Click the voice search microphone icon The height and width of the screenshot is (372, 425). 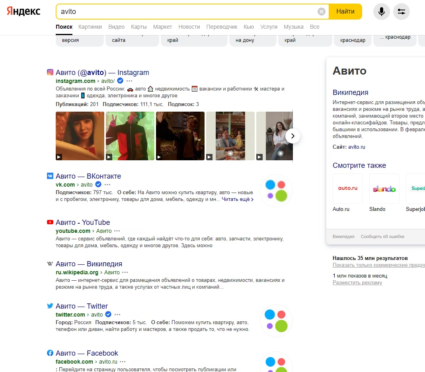click(381, 12)
